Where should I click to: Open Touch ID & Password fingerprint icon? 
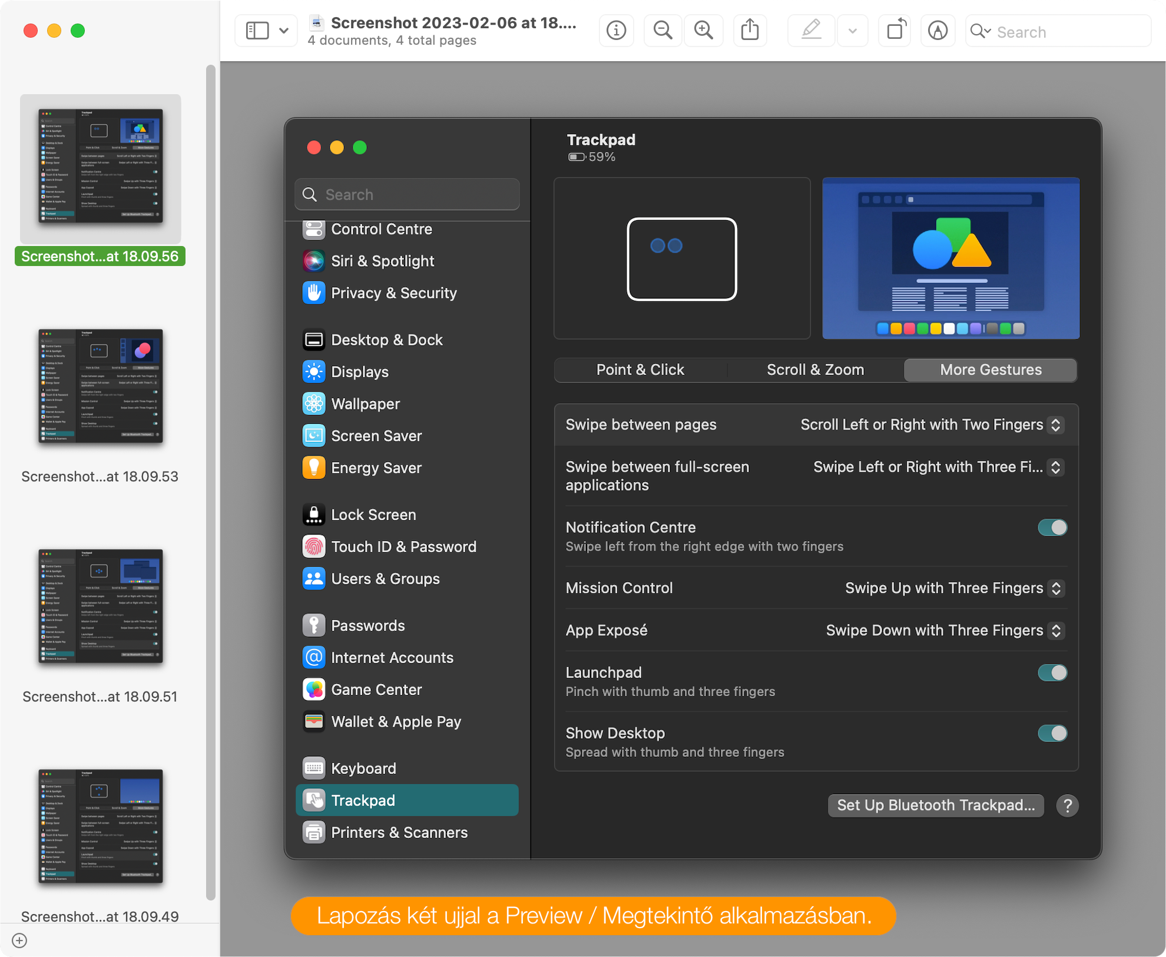pyautogui.click(x=314, y=546)
